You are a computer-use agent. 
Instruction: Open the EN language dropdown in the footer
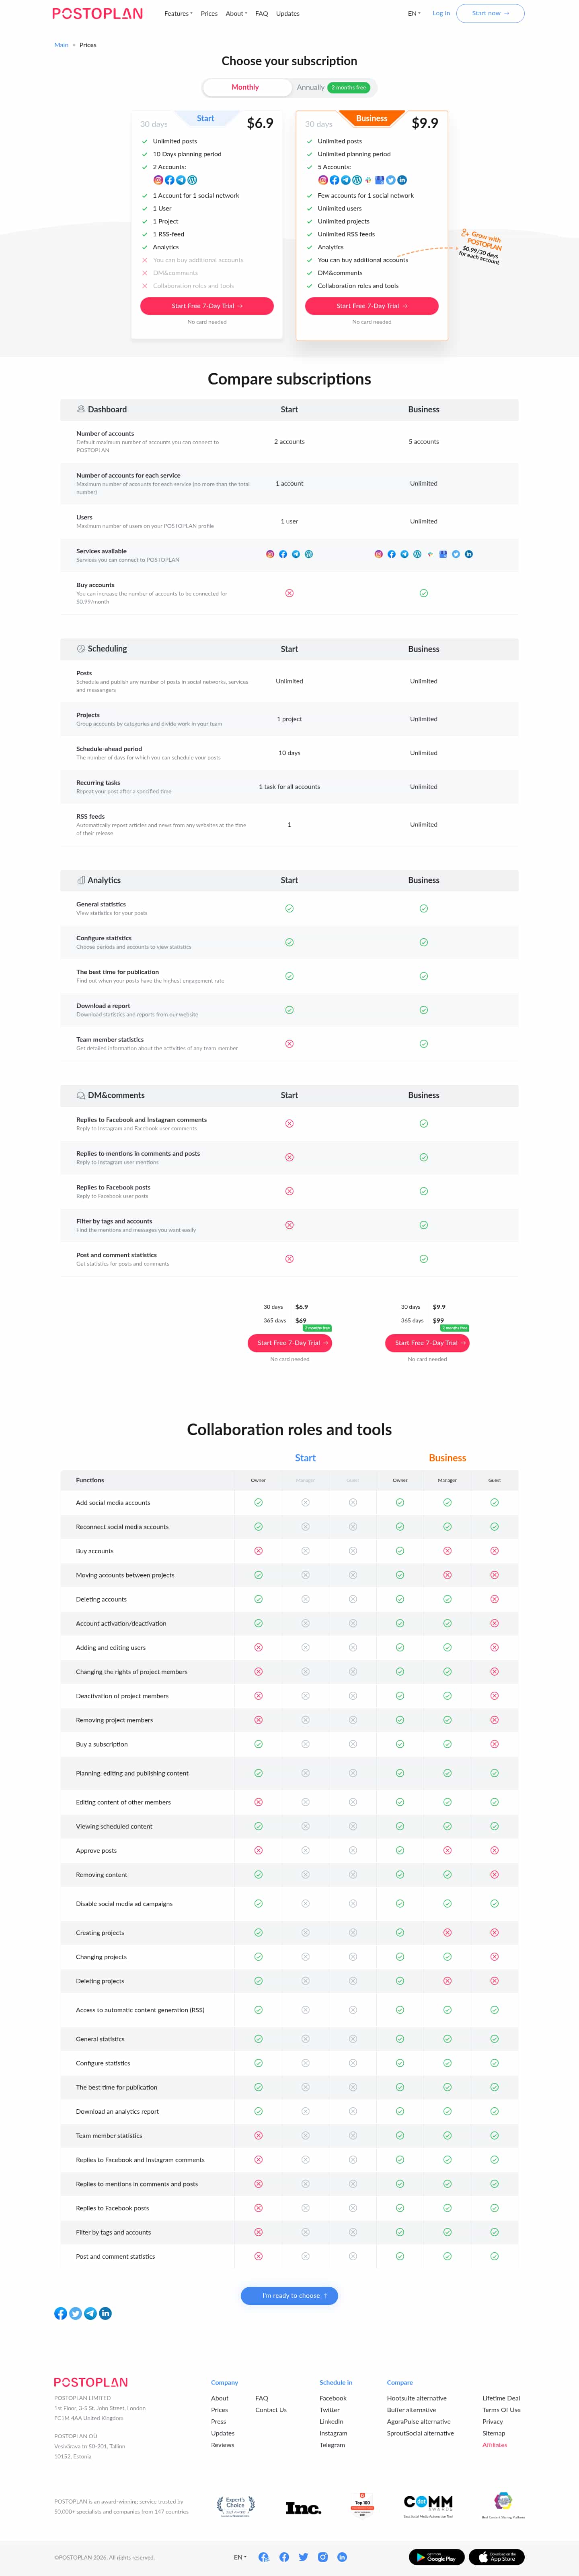coord(240,2557)
